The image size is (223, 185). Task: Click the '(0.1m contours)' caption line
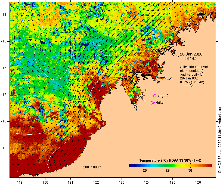coord(192,71)
